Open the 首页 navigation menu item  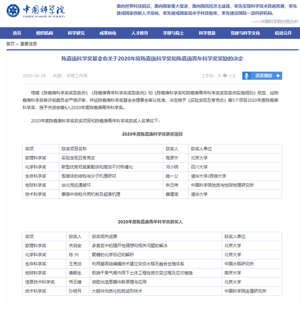pyautogui.click(x=17, y=33)
